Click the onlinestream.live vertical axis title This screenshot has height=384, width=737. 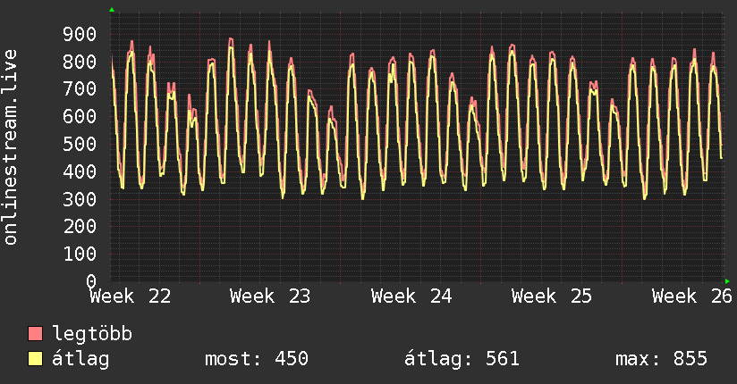coord(10,147)
